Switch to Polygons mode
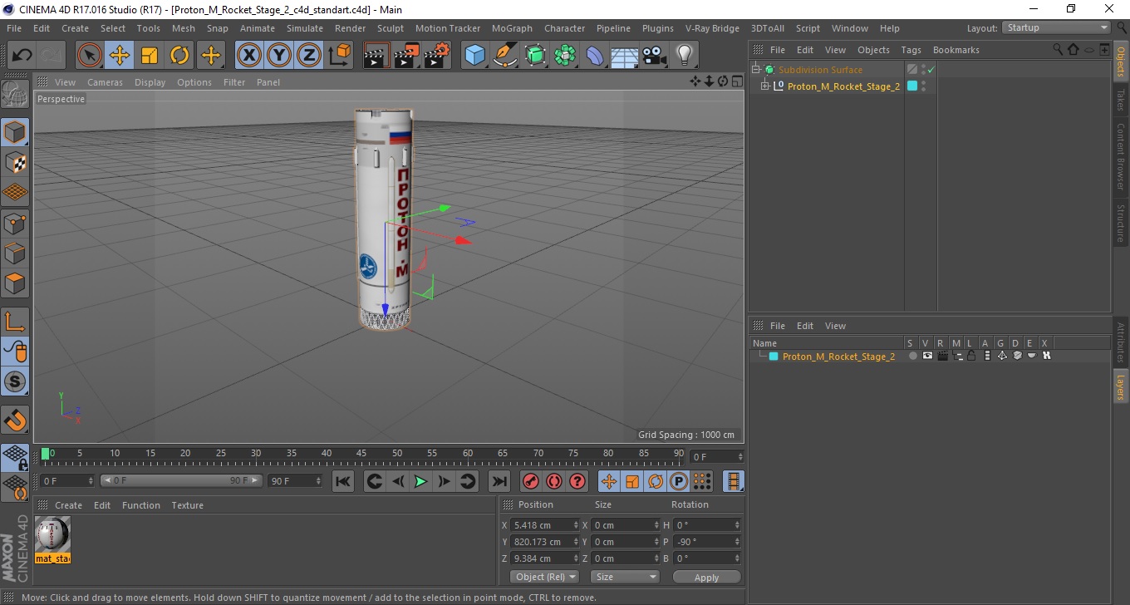 click(15, 283)
